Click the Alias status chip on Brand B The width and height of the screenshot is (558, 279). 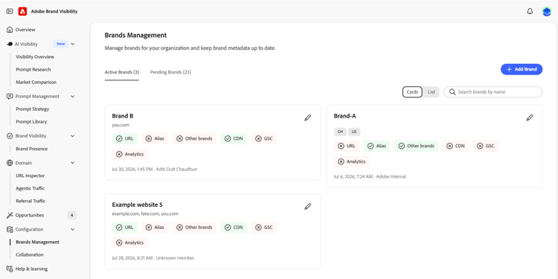pos(155,138)
